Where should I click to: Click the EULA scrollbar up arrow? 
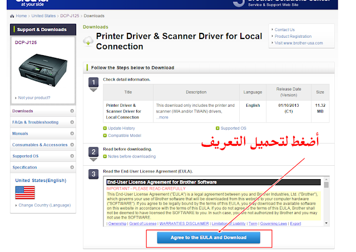(x=327, y=179)
